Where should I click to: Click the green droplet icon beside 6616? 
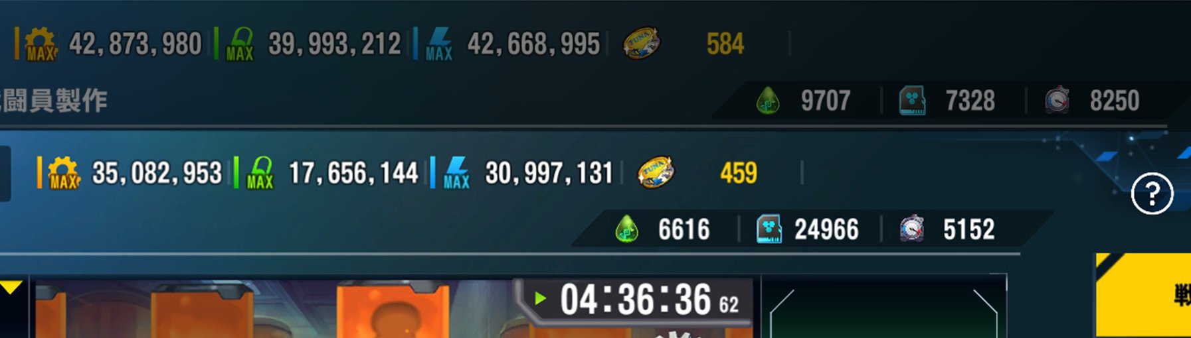[x=626, y=229]
